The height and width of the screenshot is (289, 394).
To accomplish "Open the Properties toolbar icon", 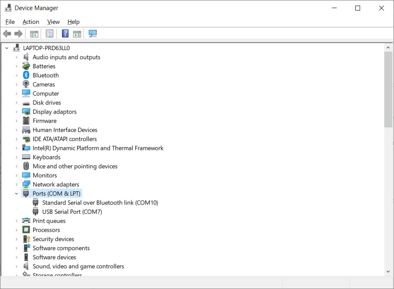I will (x=50, y=34).
